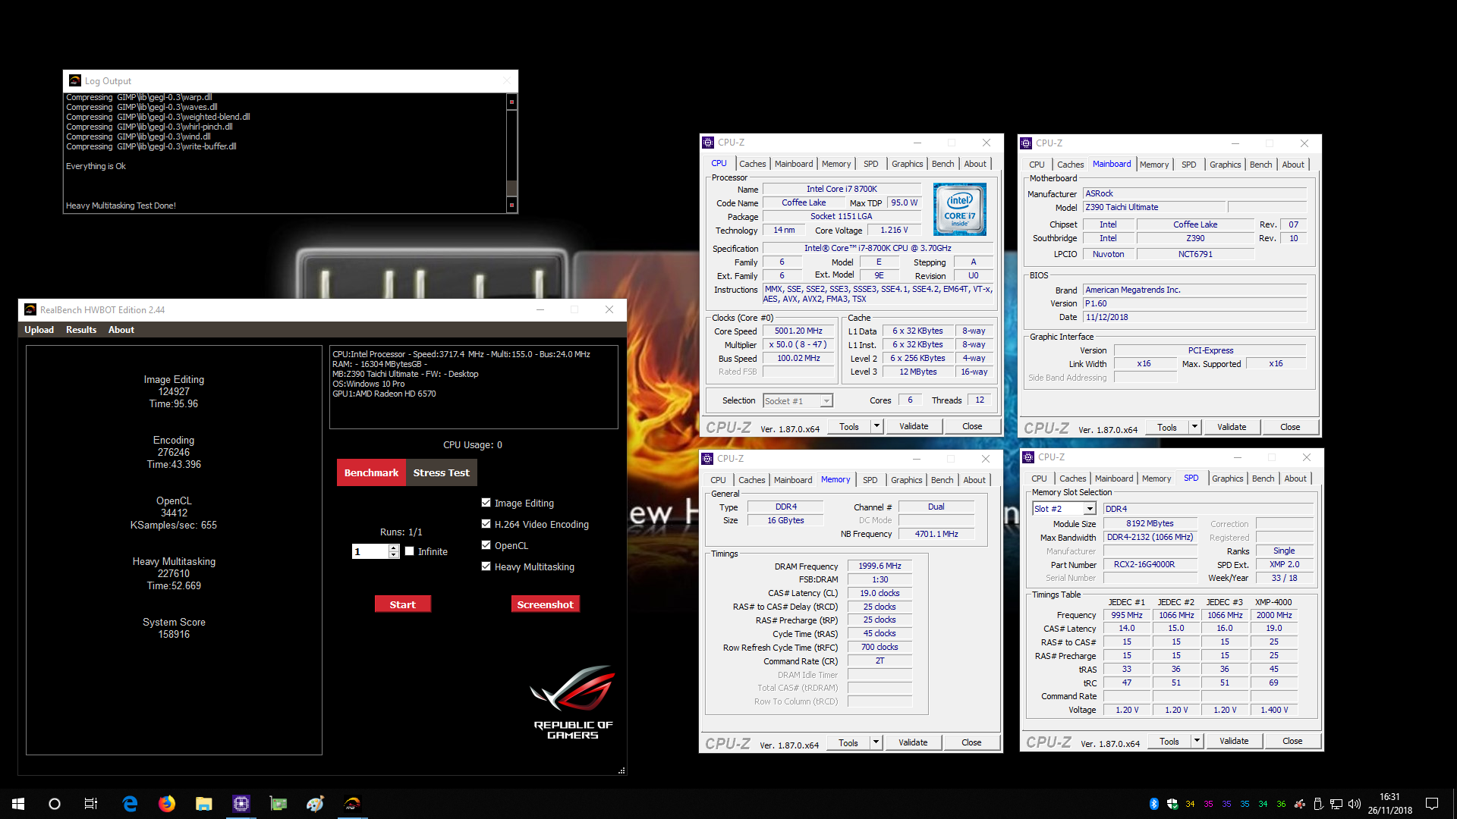Click the Bluetooth tray icon
Image resolution: width=1457 pixels, height=819 pixels.
pyautogui.click(x=1154, y=804)
